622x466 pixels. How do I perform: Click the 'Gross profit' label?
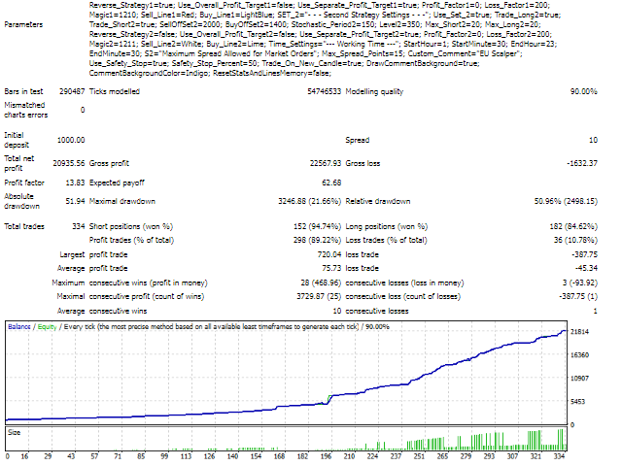(x=109, y=163)
